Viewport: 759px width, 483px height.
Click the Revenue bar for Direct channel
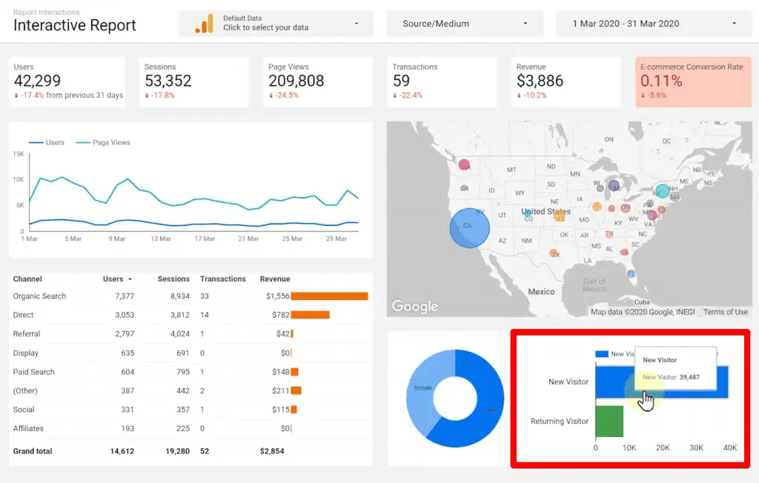[311, 315]
